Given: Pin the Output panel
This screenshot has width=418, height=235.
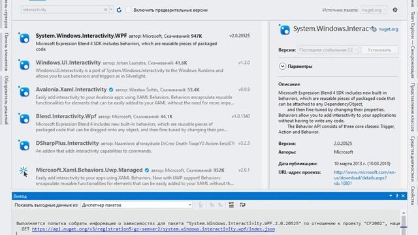Looking at the screenshot, I should click(397, 196).
